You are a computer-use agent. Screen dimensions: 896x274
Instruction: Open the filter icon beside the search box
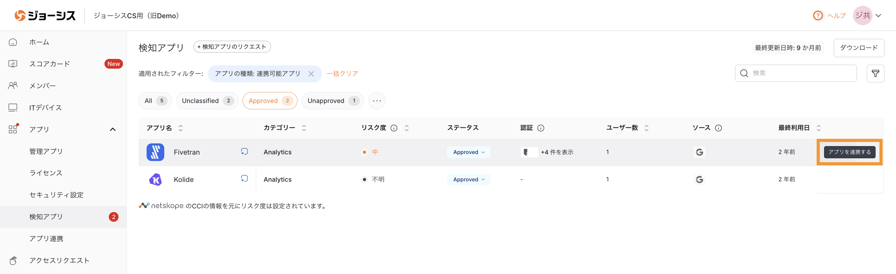(876, 73)
